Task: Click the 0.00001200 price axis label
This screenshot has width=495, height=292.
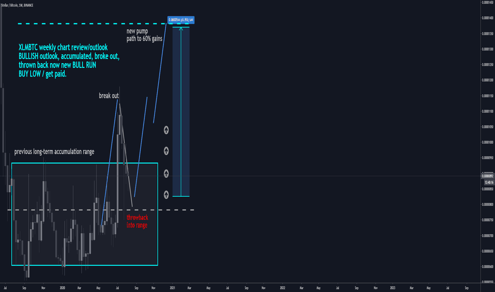Action: [x=488, y=80]
